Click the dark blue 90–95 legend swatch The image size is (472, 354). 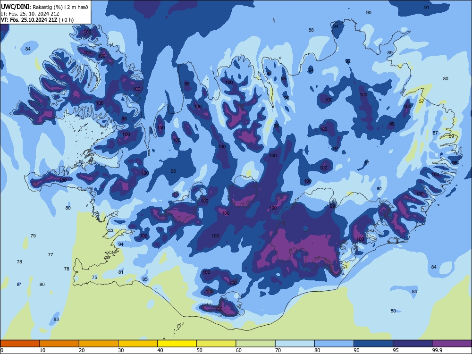point(373,344)
